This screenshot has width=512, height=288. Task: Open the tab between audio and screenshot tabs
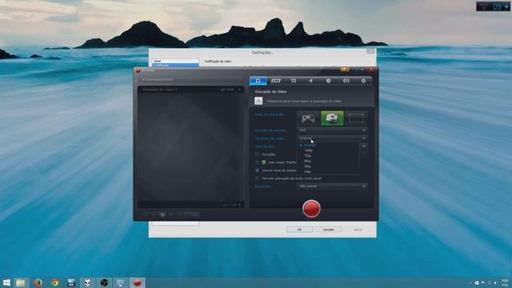329,81
